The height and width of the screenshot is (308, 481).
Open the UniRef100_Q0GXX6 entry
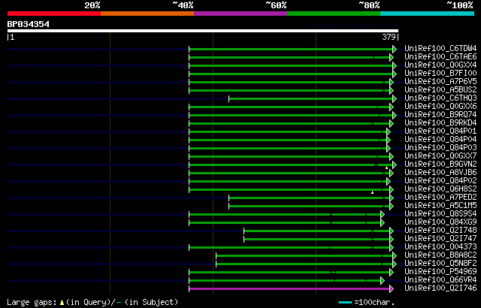pyautogui.click(x=440, y=107)
